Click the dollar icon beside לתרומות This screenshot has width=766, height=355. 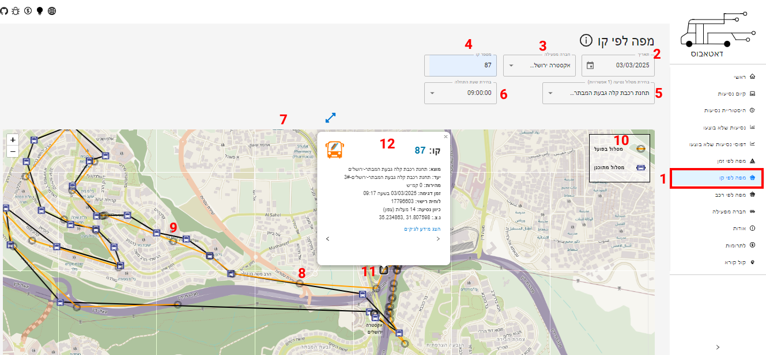[752, 245]
